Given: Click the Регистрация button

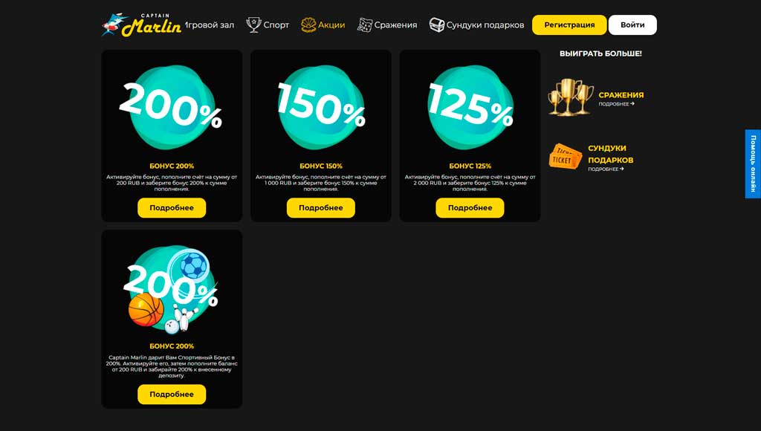Looking at the screenshot, I should click(569, 25).
